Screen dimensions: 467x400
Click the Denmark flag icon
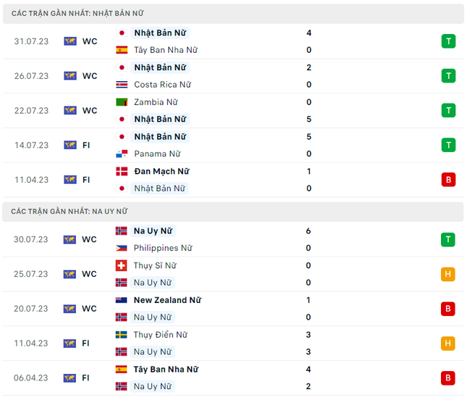[122, 172]
